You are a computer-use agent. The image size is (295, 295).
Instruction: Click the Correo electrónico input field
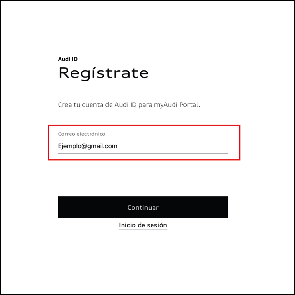(x=143, y=146)
